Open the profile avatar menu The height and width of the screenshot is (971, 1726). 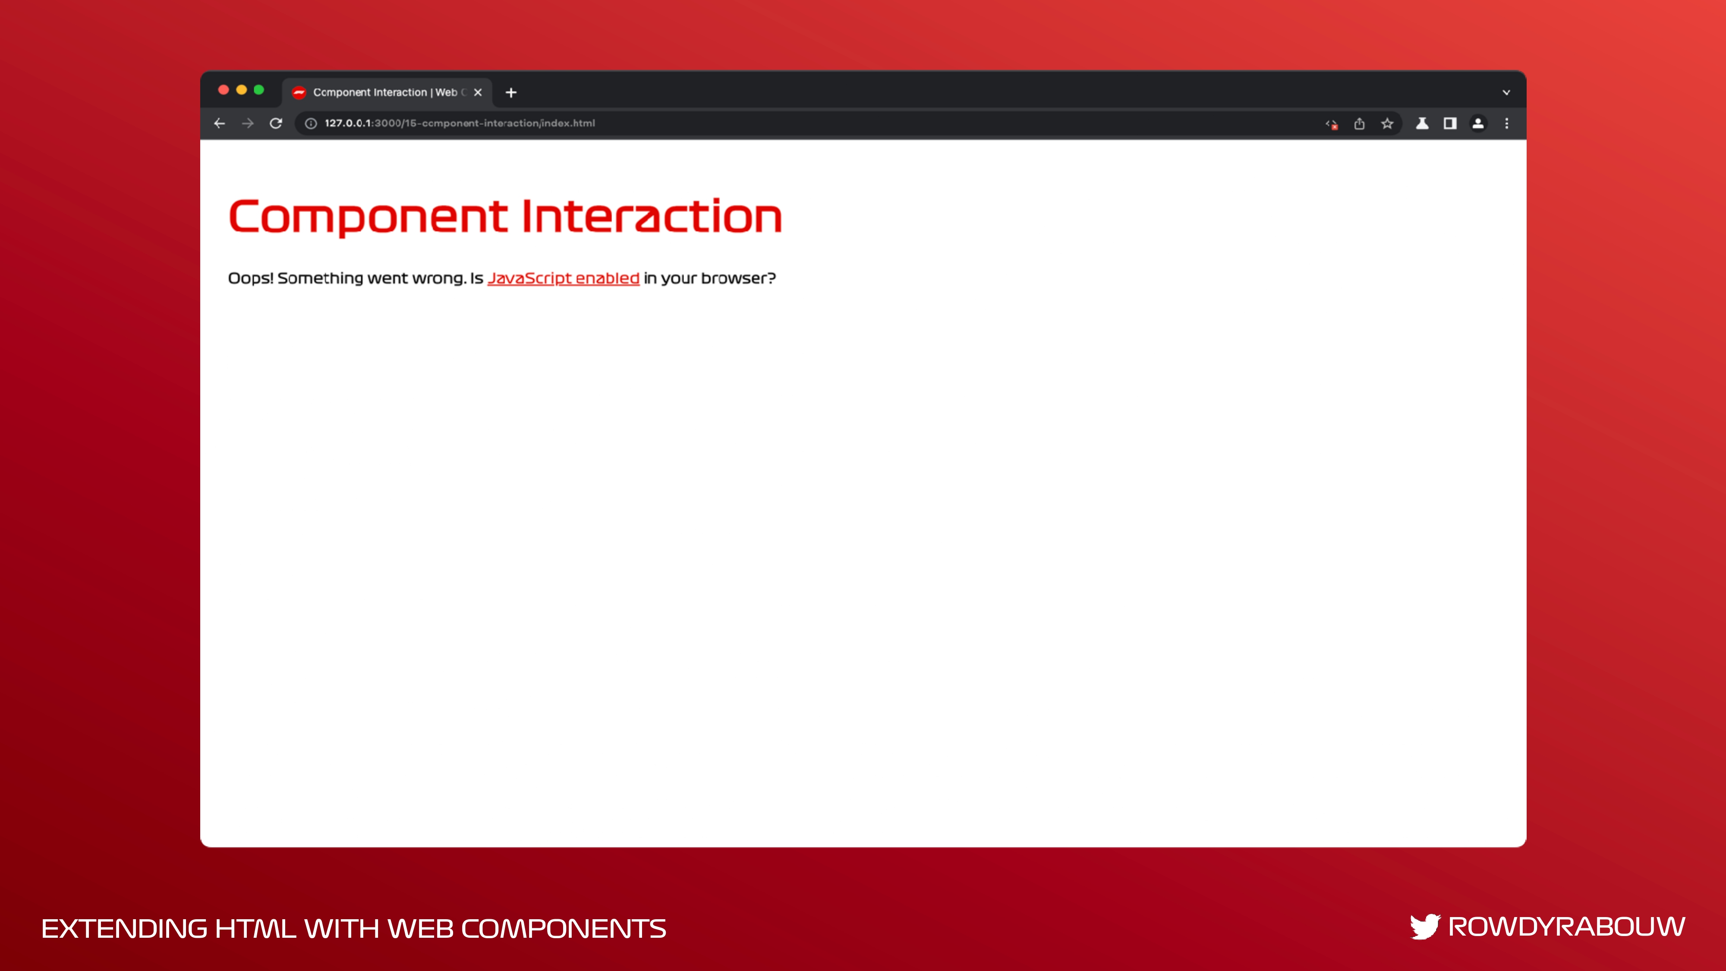click(x=1478, y=123)
